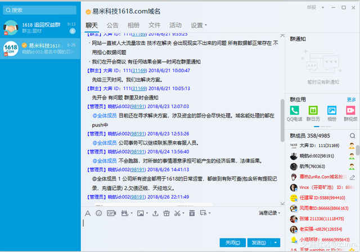
Task: Expand dropdown arrow next to the fourth toolbar icon
Action: click(132, 213)
